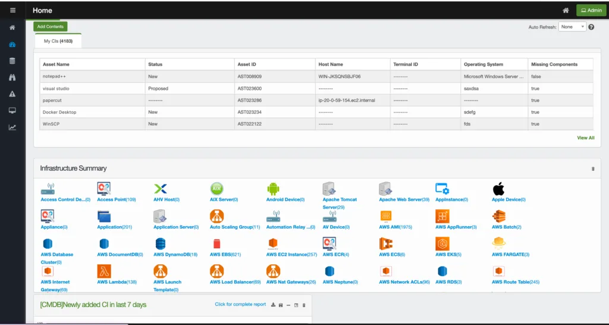Open the AWS Route Table(245) link
Image resolution: width=609 pixels, height=325 pixels.
[516, 282]
